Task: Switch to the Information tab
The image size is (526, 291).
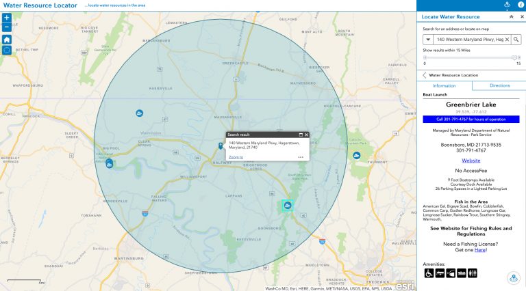Action: pyautogui.click(x=444, y=86)
